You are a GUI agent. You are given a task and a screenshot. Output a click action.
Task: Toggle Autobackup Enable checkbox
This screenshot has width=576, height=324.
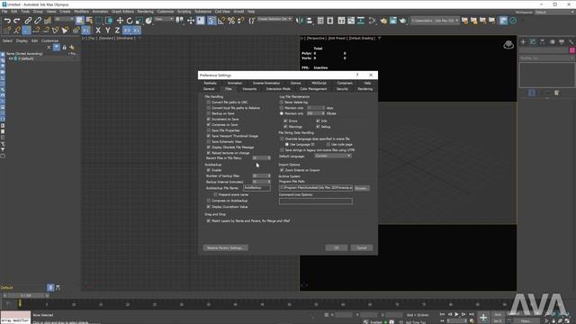[x=208, y=170]
